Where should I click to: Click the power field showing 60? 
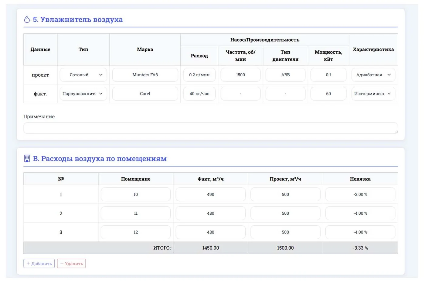click(x=328, y=94)
